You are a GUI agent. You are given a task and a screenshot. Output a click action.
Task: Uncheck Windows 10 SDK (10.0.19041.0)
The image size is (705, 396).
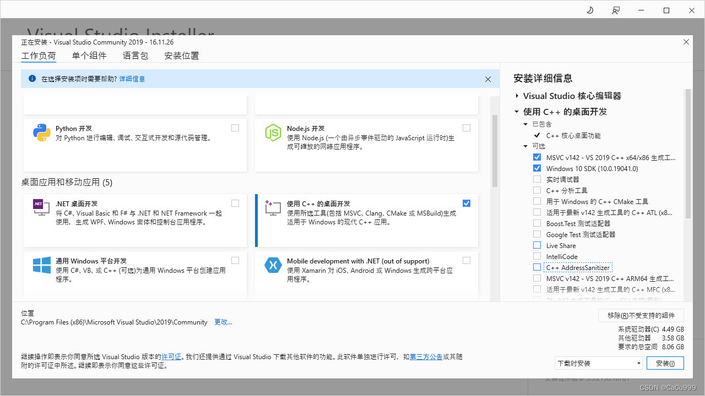537,168
